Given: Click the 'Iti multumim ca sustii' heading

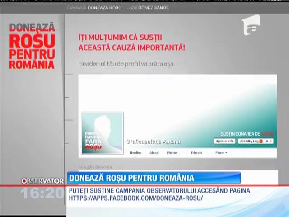Looking at the screenshot, I should point(131,42).
